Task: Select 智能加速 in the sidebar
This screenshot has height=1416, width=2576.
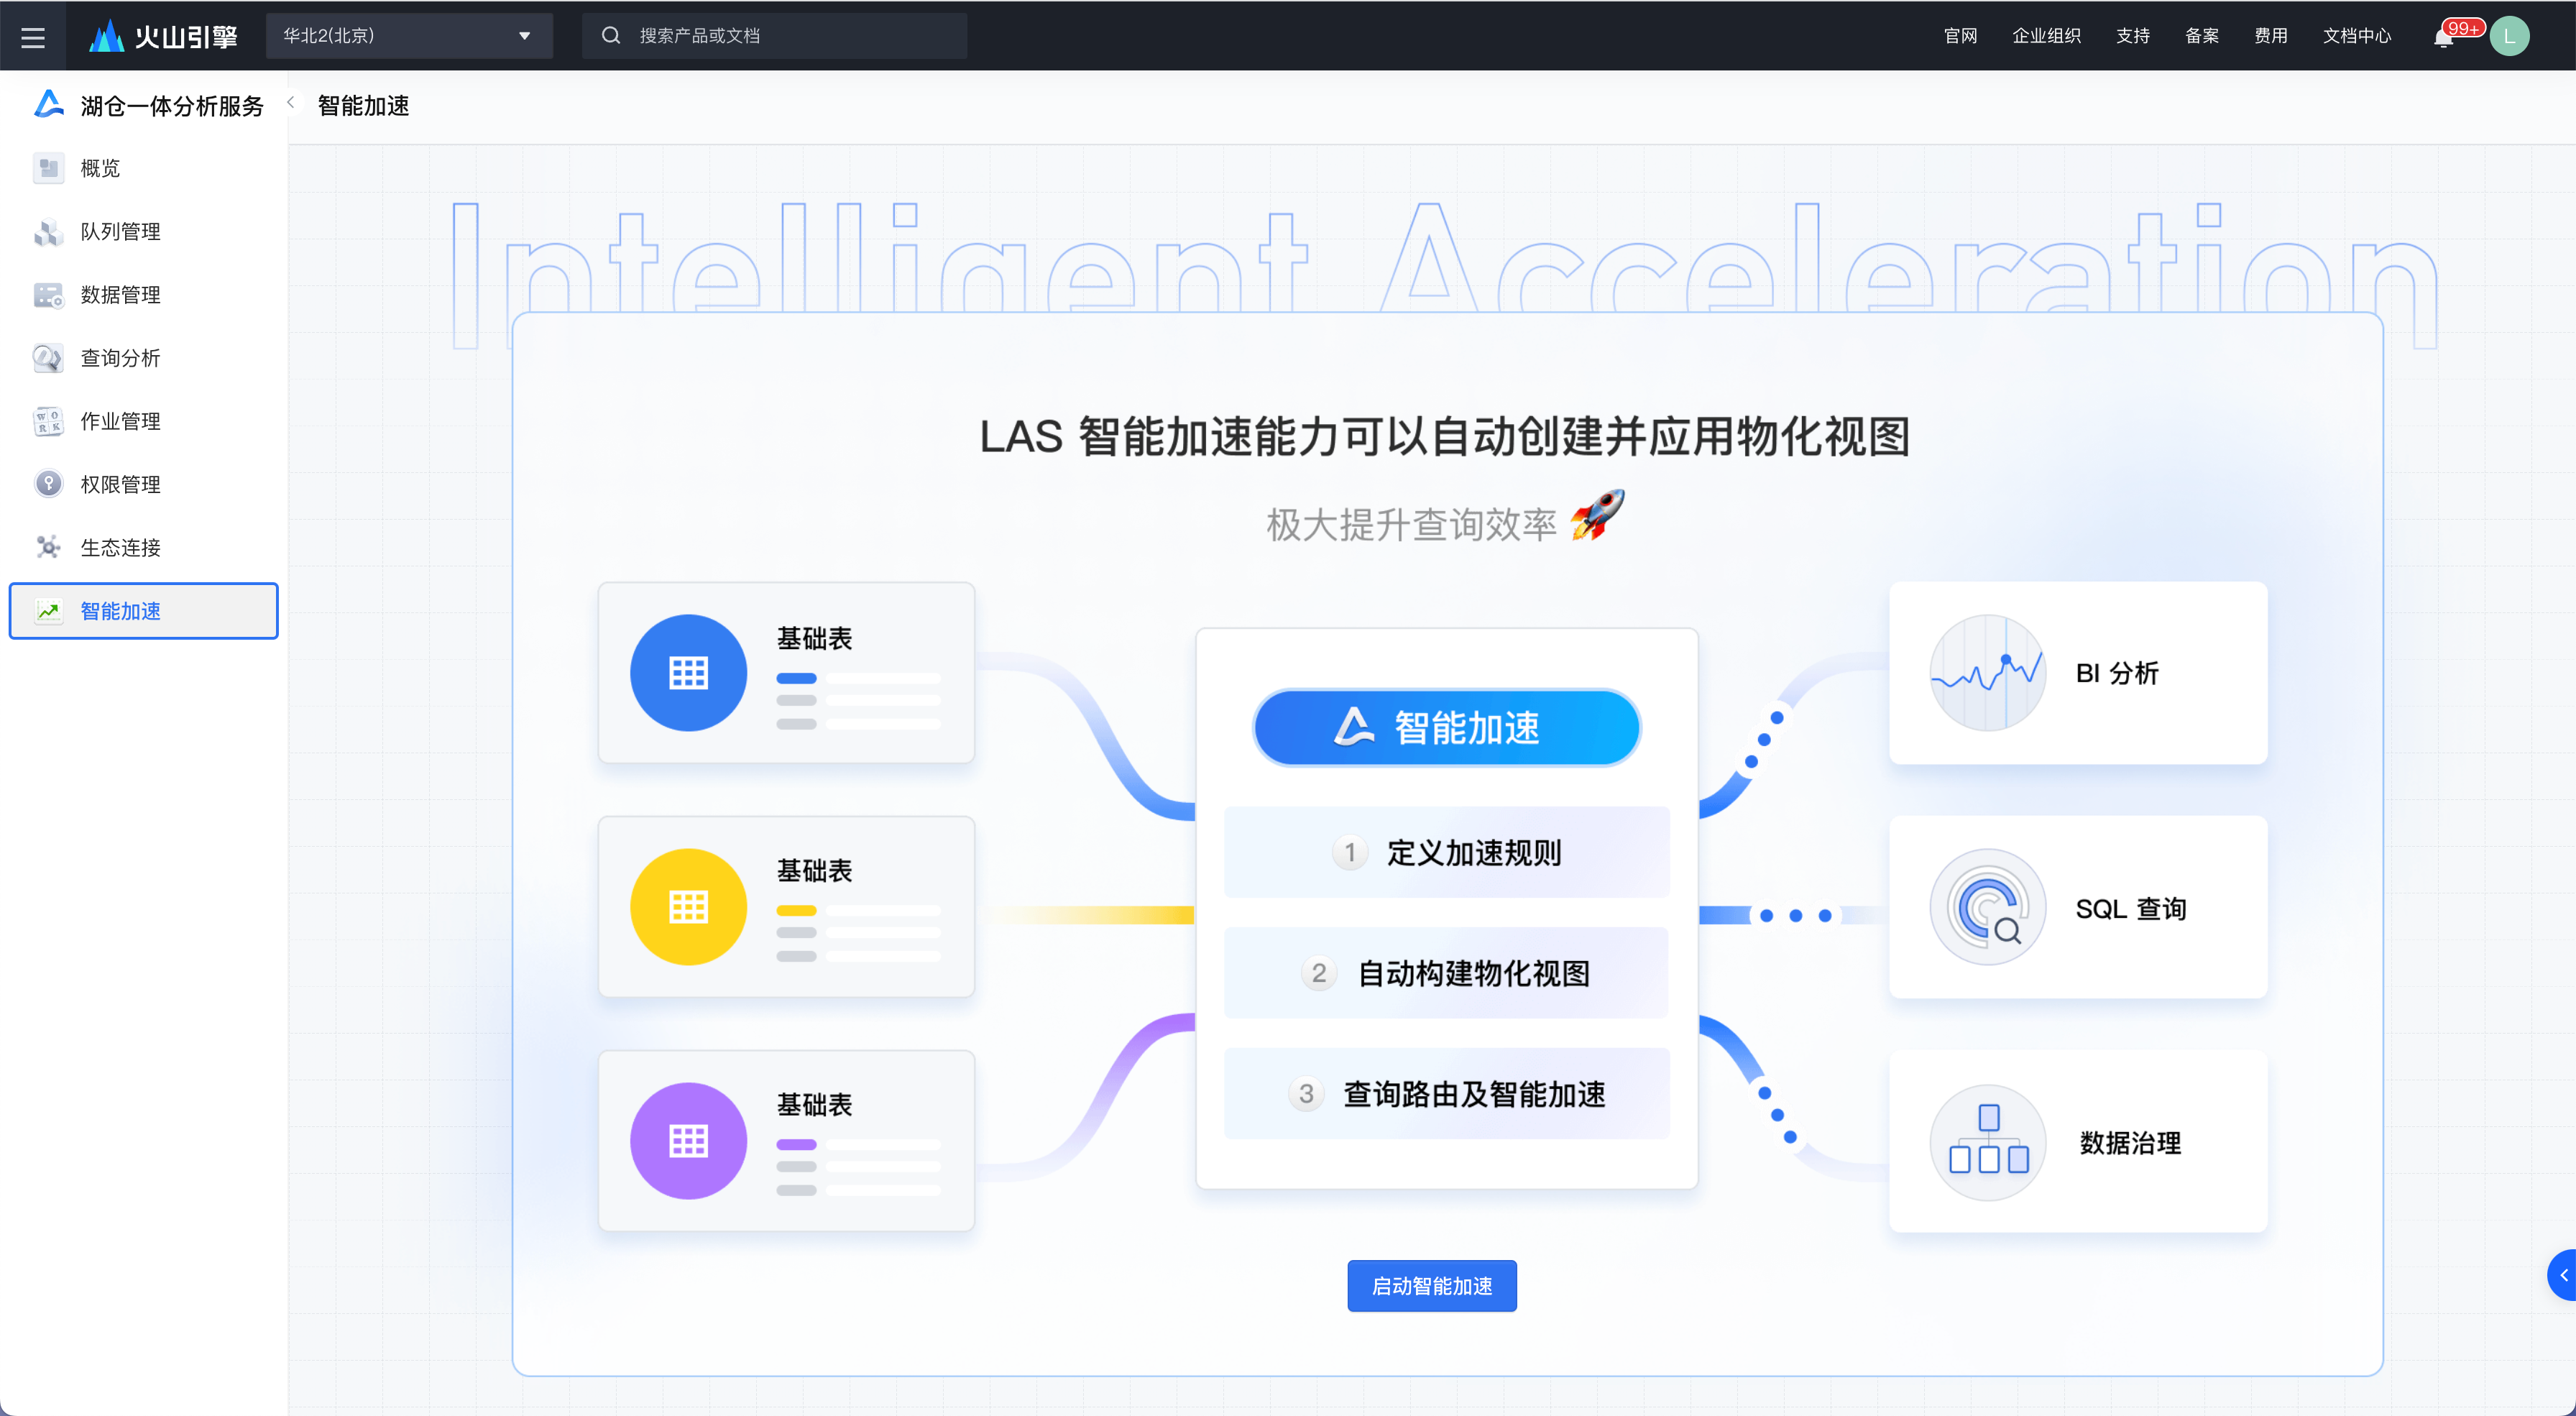Action: pos(144,611)
